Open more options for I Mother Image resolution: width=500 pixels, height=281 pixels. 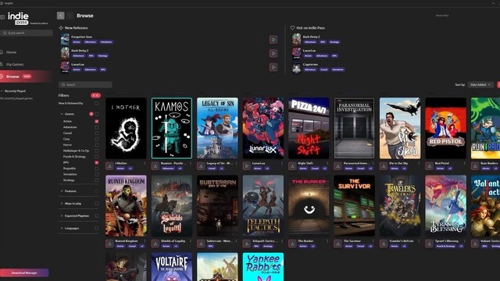coord(145,163)
